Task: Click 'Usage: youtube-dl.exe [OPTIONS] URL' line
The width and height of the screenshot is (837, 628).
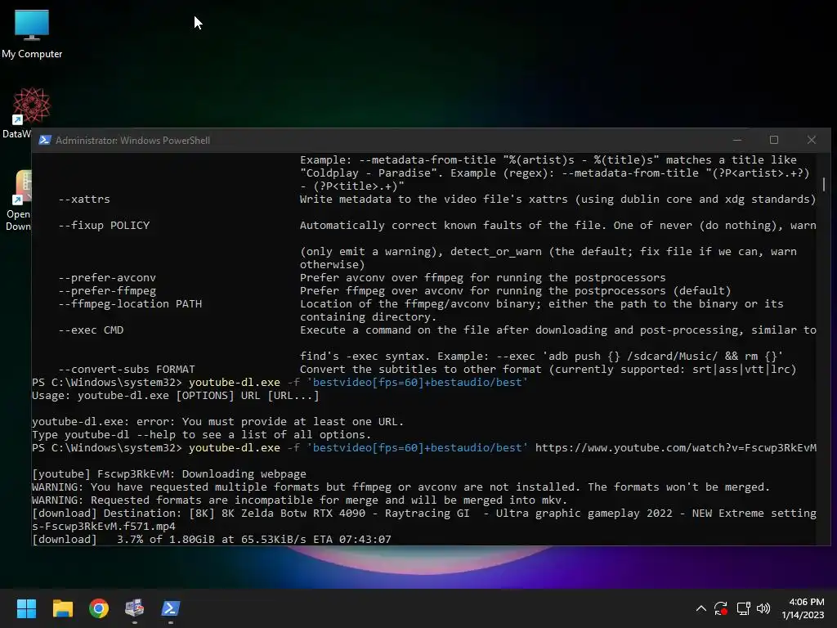Action: (x=175, y=396)
